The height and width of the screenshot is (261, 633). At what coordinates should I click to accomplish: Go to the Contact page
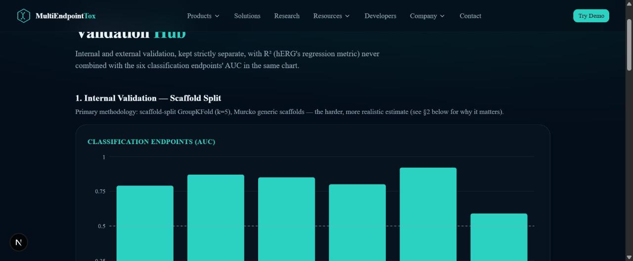(x=470, y=16)
